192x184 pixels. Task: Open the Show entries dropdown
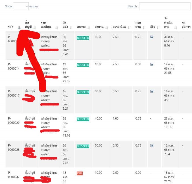(x=21, y=6)
